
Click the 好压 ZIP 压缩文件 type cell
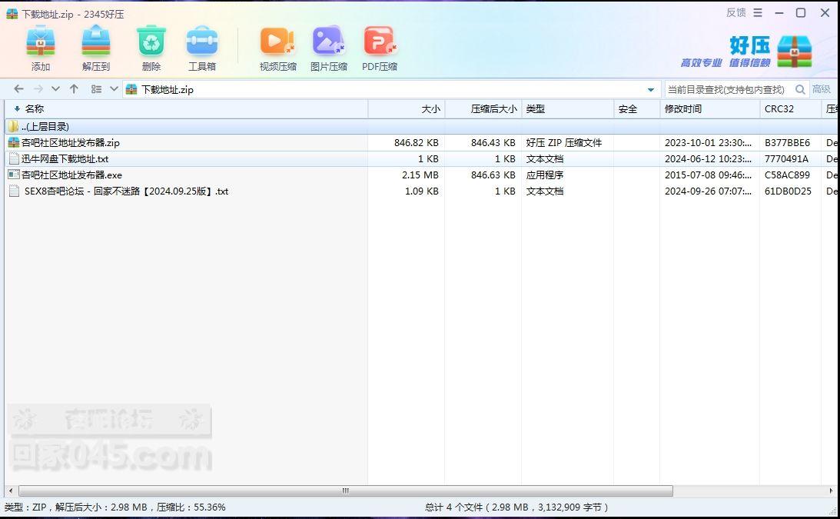[563, 142]
